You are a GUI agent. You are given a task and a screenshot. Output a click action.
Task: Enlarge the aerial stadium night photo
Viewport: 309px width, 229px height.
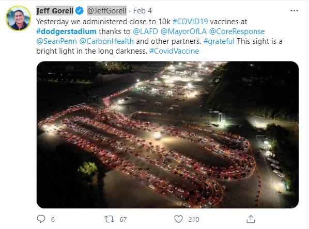click(x=167, y=135)
